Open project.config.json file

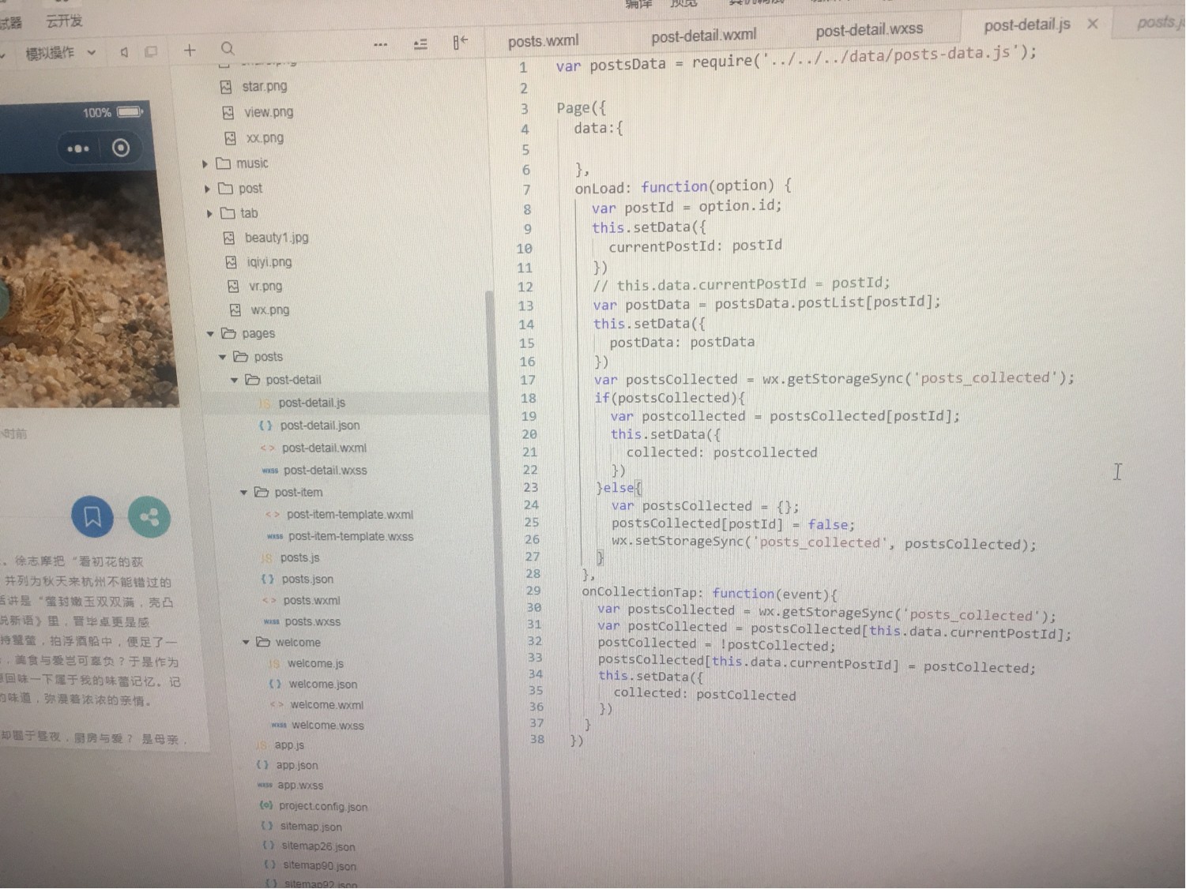[314, 806]
